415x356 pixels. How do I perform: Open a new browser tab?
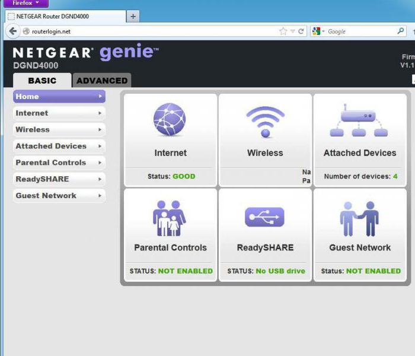click(x=133, y=16)
